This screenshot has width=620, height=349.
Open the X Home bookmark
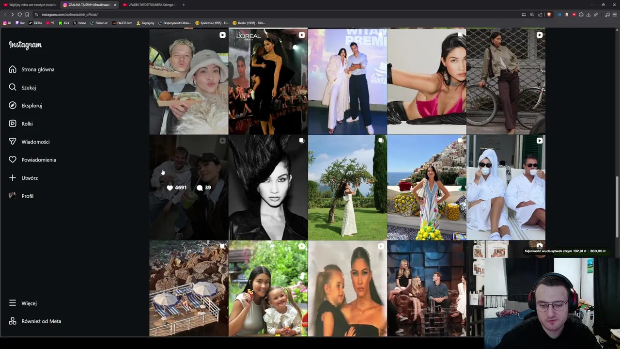tap(80, 23)
